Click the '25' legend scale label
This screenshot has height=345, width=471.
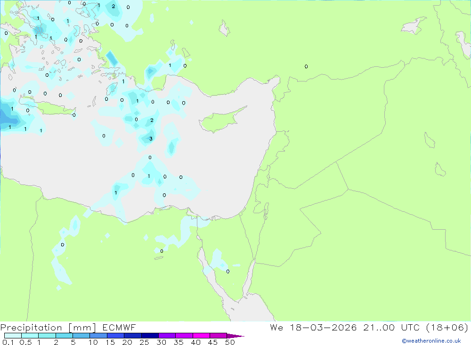144,342
